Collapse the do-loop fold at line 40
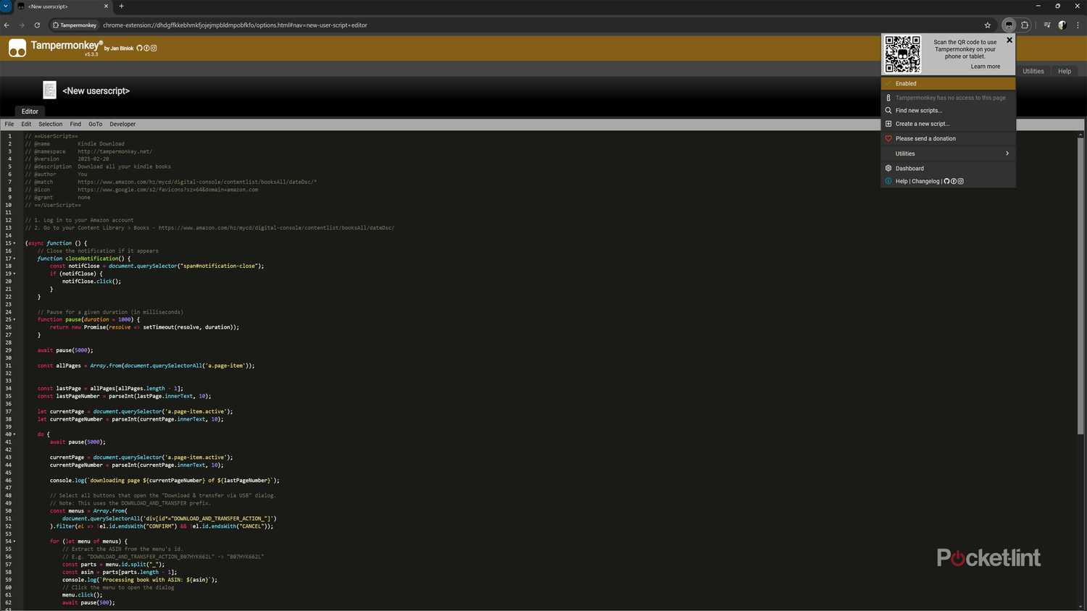Screen dimensions: 1087x611 click(14, 434)
